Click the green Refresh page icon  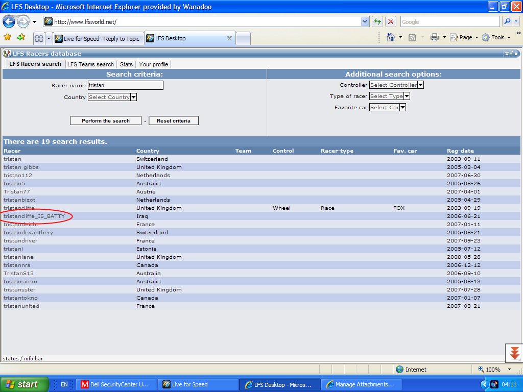coord(377,22)
